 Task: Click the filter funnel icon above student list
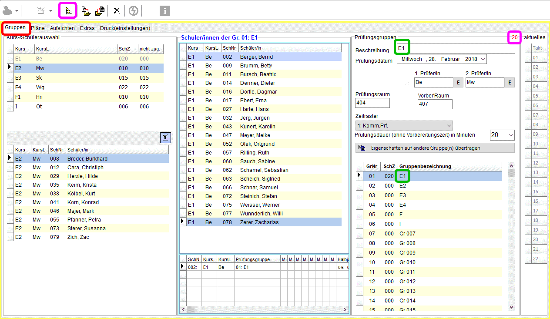(165, 138)
